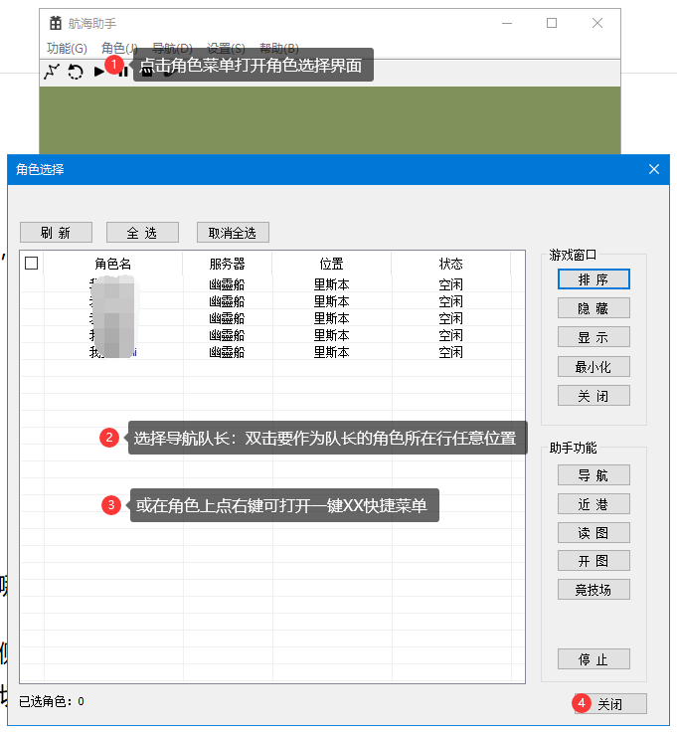Click the 全选 button
The image size is (677, 733).
point(142,232)
